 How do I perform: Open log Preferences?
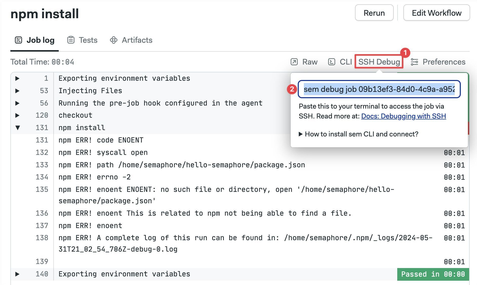(438, 62)
